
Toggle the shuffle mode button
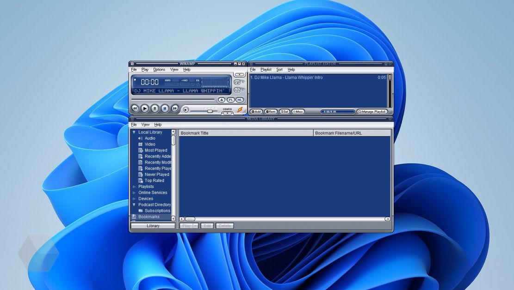(x=237, y=90)
